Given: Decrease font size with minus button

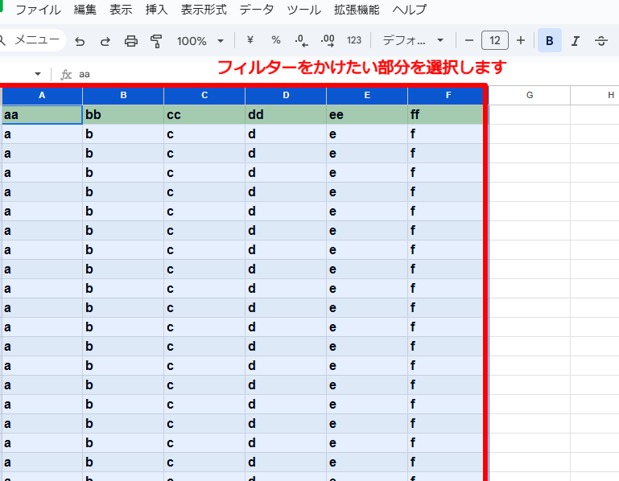Looking at the screenshot, I should (x=469, y=40).
